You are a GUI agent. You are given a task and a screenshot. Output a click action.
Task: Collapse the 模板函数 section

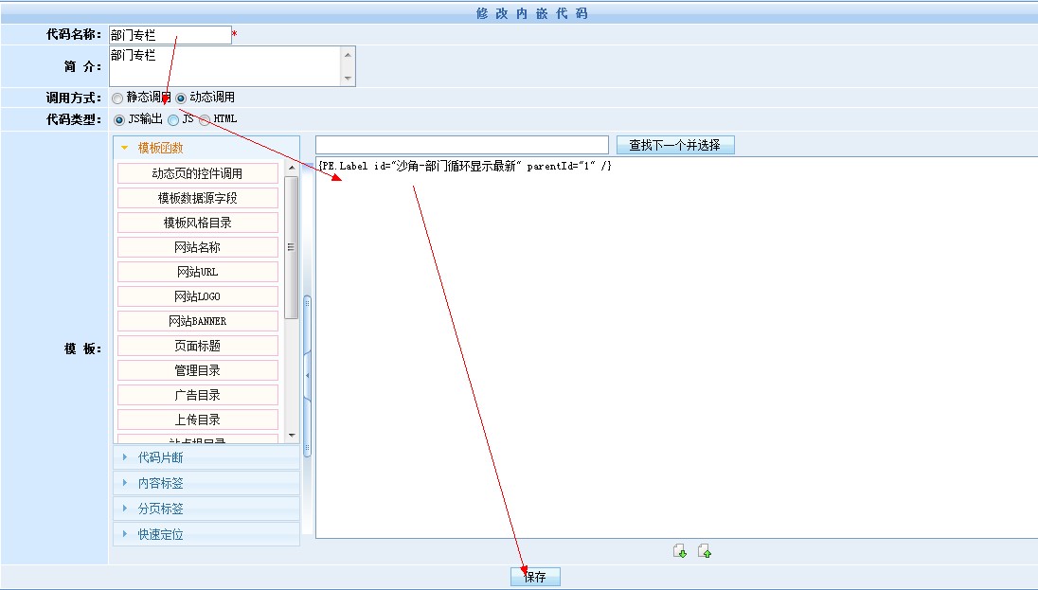[x=206, y=148]
